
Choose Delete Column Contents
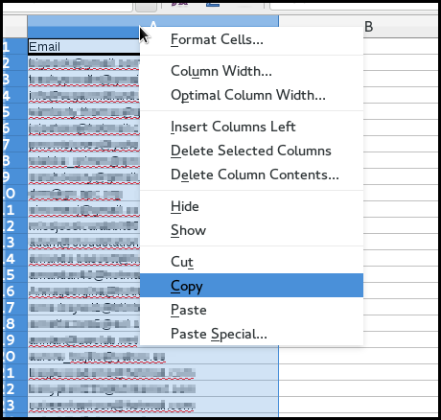251,175
